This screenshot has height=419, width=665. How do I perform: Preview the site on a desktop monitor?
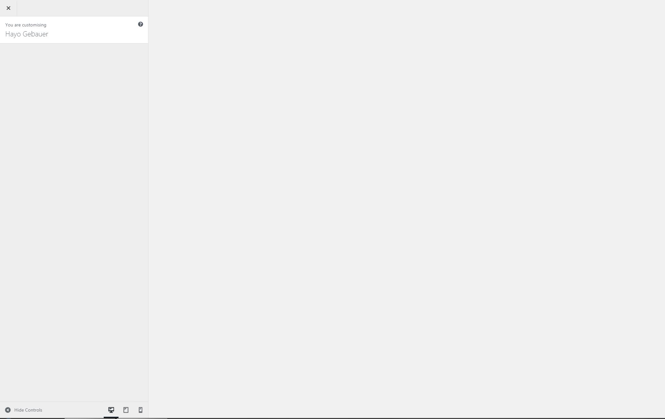111,410
